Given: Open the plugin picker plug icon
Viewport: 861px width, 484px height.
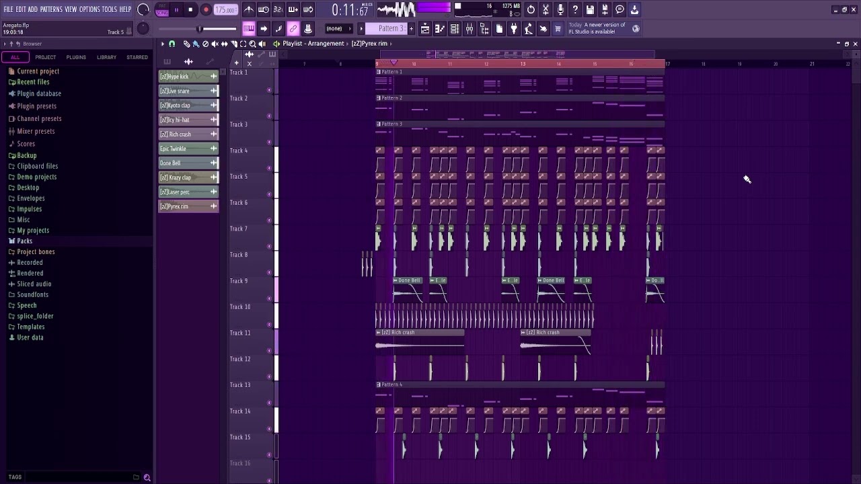Looking at the screenshot, I should coord(514,28).
